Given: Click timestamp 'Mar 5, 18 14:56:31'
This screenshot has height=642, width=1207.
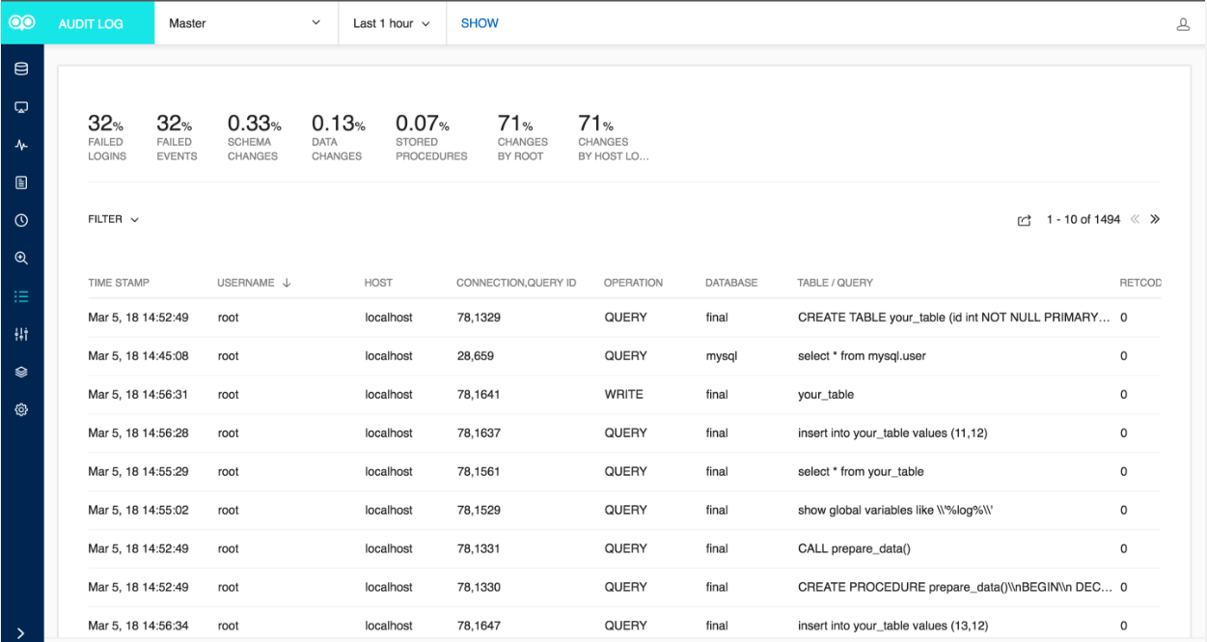Looking at the screenshot, I should pos(138,395).
